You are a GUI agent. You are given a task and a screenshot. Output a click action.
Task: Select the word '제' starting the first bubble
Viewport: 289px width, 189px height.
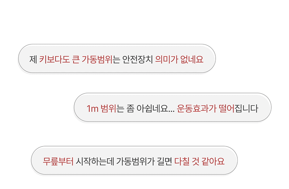pyautogui.click(x=33, y=60)
